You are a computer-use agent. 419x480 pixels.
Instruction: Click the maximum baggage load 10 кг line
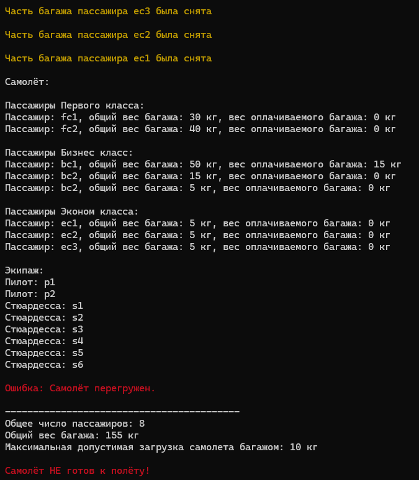click(x=161, y=447)
